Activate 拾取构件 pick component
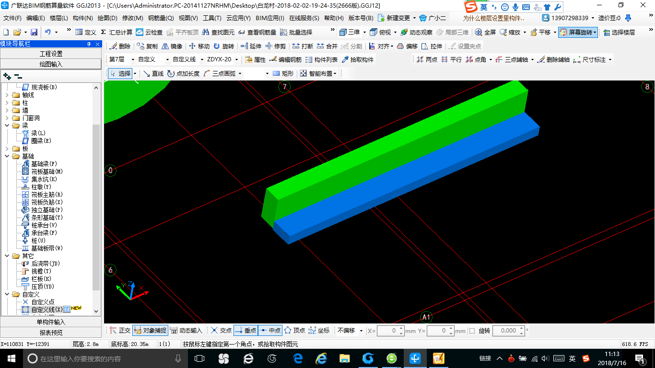 (357, 60)
